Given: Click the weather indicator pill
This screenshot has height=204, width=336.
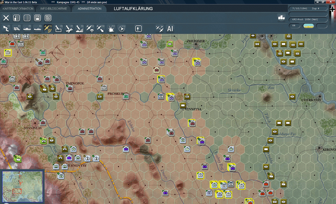Looking at the screenshot, I should pyautogui.click(x=308, y=26).
